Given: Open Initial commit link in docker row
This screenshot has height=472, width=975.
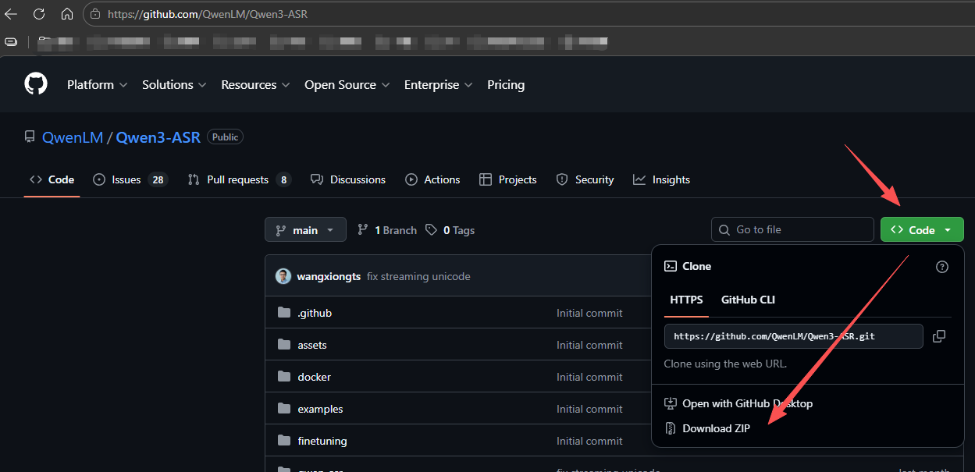Looking at the screenshot, I should tap(589, 377).
